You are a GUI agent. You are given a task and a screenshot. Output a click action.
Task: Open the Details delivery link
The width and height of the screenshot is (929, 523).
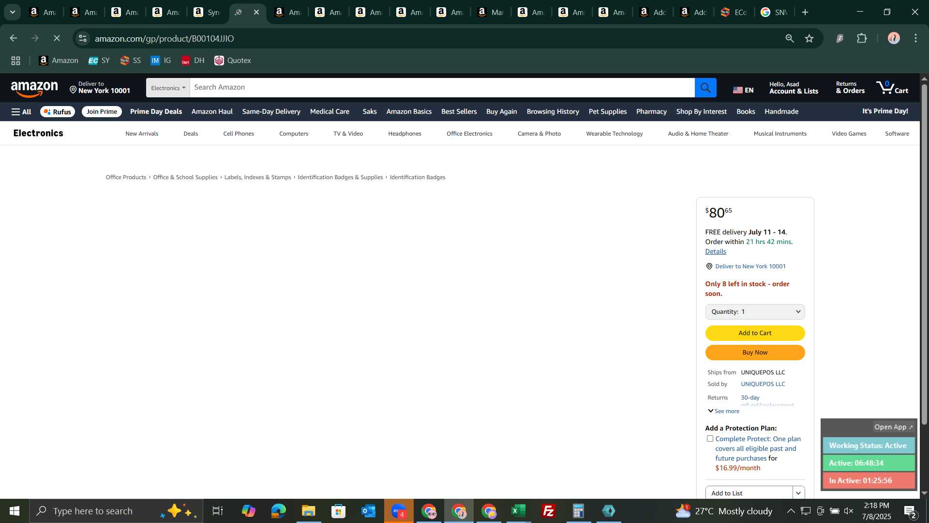716,251
